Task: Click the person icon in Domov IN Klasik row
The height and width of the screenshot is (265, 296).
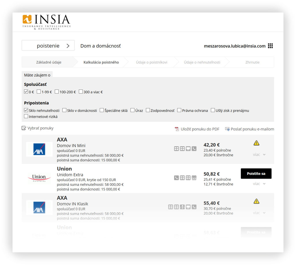Action: pyautogui.click(x=182, y=207)
